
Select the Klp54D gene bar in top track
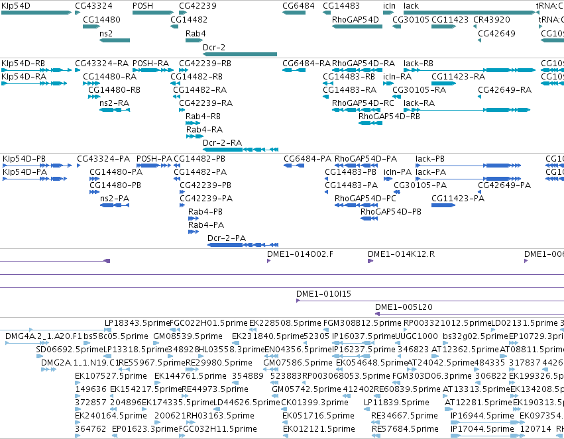36,13
